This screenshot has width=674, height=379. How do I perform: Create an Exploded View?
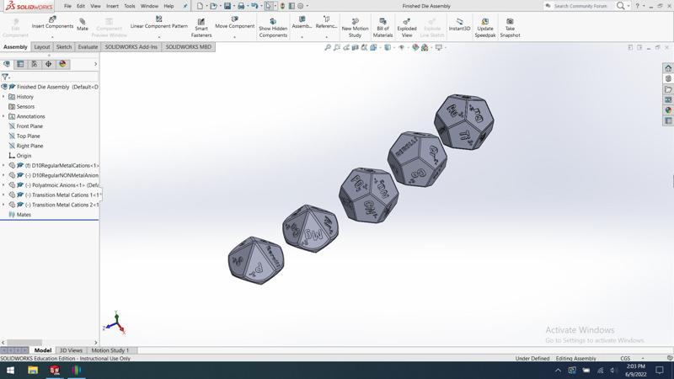coord(407,28)
